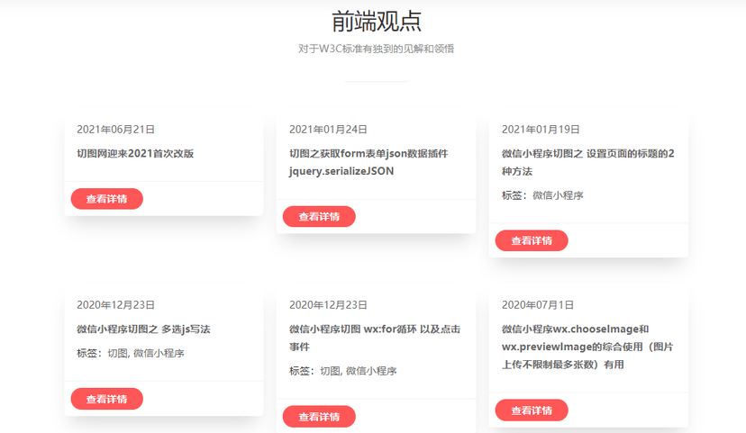Click date 2021年06月21日
The height and width of the screenshot is (433, 746).
116,130
